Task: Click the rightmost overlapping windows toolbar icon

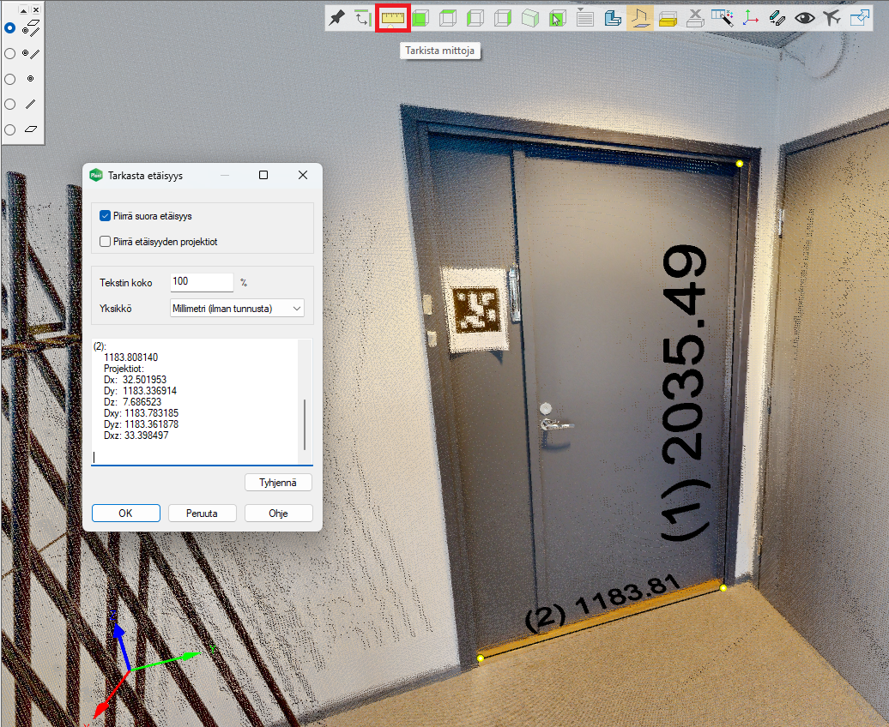Action: pyautogui.click(x=859, y=18)
